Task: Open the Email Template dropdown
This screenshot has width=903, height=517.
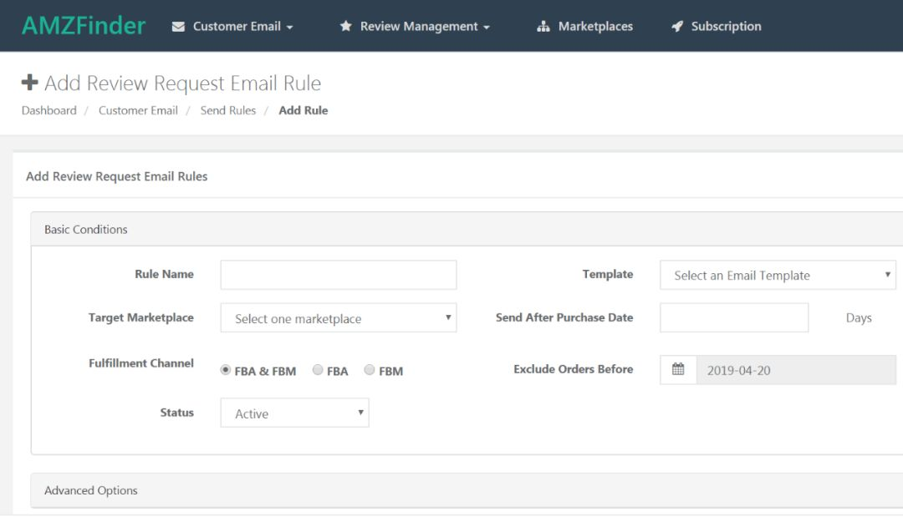Action: tap(778, 275)
